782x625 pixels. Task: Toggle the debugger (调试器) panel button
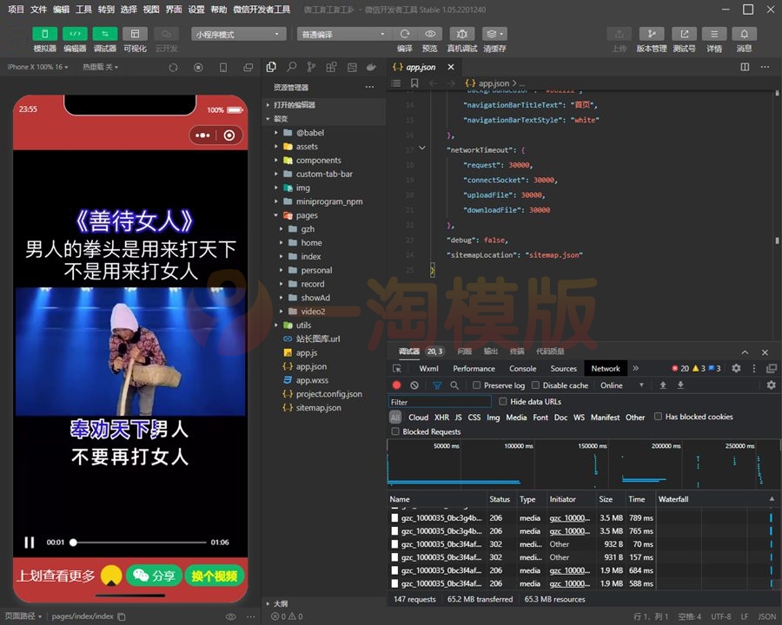pyautogui.click(x=105, y=33)
